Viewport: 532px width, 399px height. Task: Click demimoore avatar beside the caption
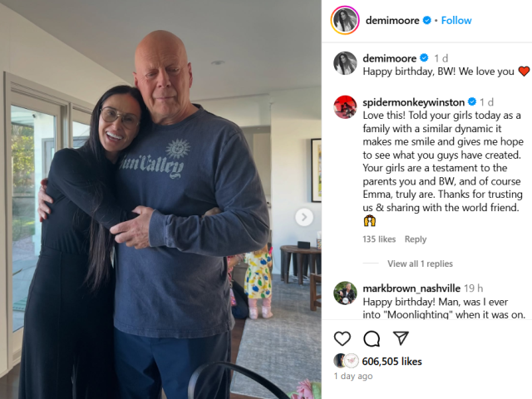(345, 63)
